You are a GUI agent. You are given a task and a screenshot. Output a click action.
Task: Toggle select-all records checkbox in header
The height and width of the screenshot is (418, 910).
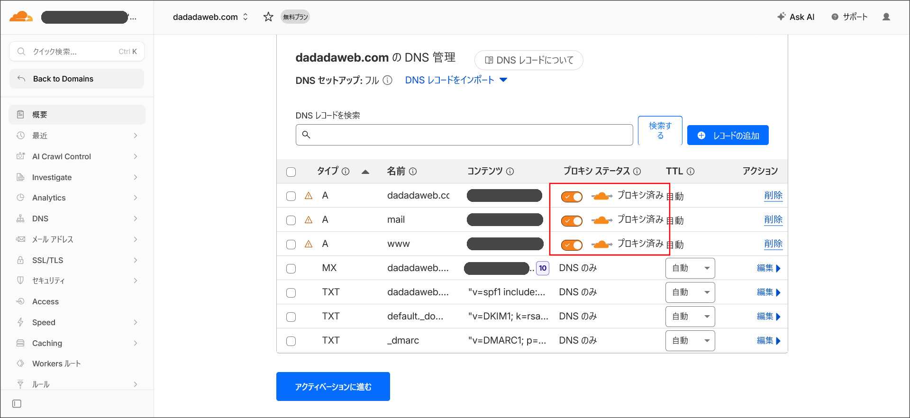(x=291, y=172)
